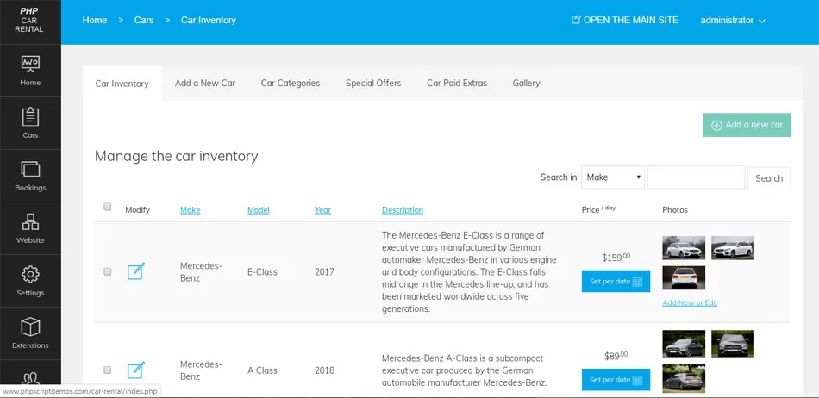819x398 pixels.
Task: Click the Add a new car button
Action: click(747, 125)
